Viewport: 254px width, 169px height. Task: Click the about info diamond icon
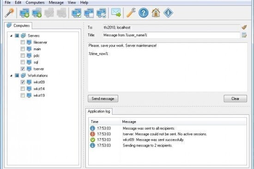(168, 13)
